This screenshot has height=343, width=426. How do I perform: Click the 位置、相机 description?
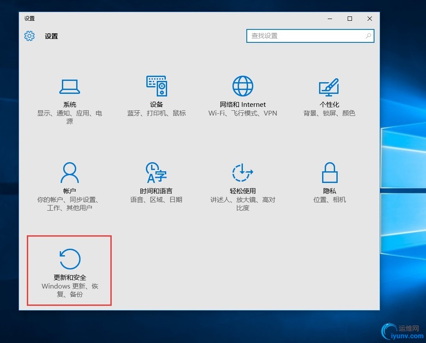tap(329, 200)
